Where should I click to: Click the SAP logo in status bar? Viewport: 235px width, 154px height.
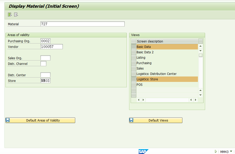[x=144, y=151]
